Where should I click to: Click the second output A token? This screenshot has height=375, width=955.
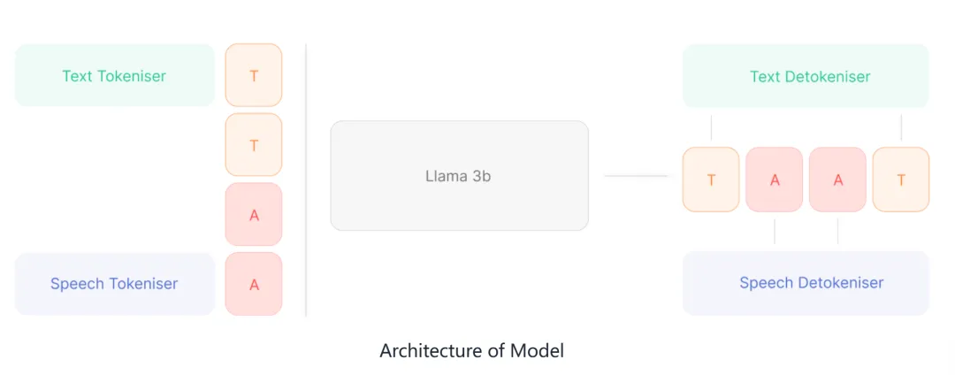click(837, 180)
